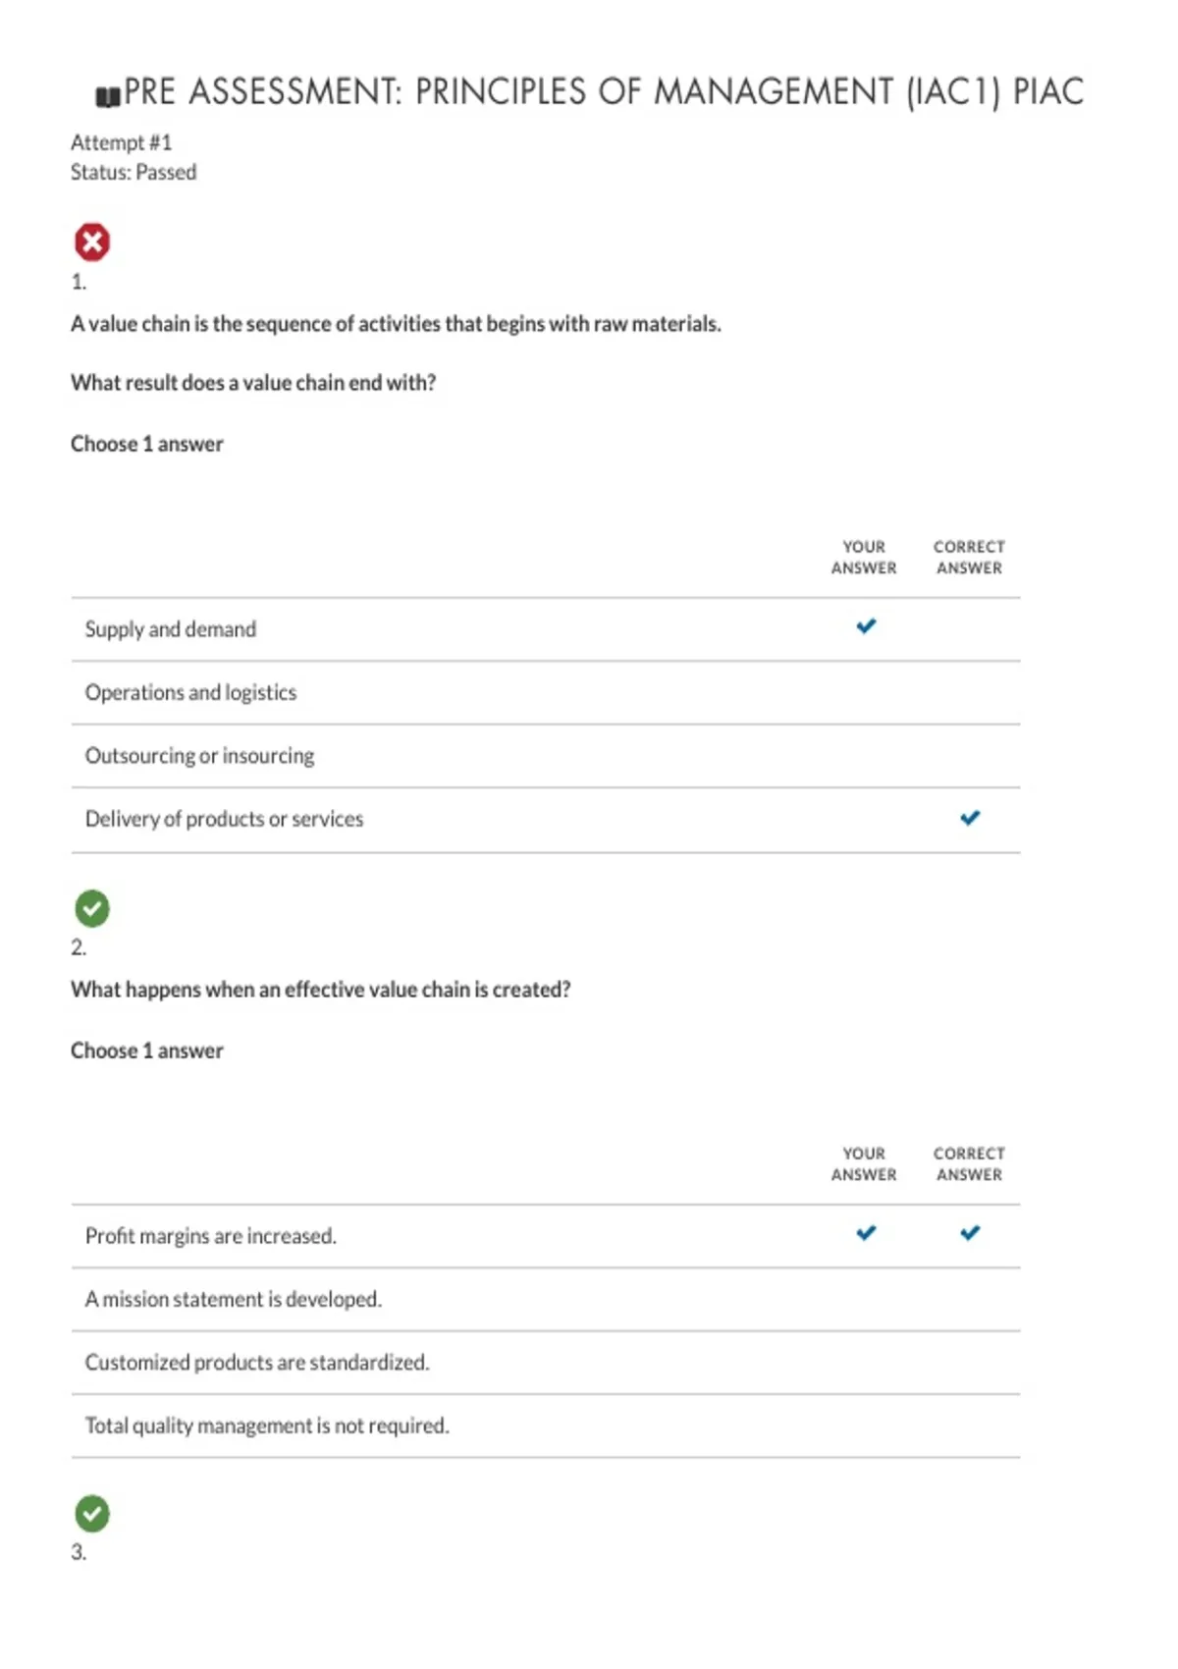Click the Your Answer column header in question 2

pyautogui.click(x=864, y=1164)
